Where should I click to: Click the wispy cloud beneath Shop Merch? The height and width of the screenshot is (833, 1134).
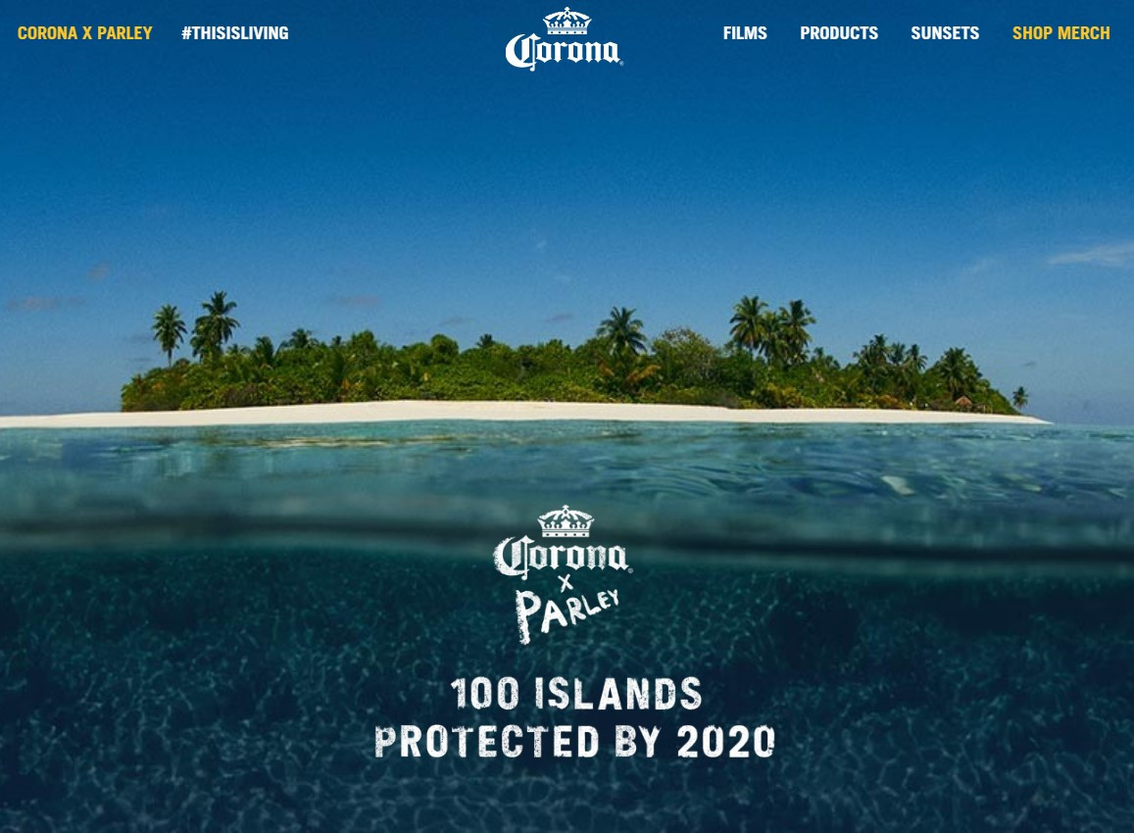[1092, 255]
